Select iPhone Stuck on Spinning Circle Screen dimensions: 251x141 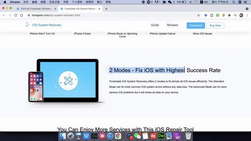pyautogui.click(x=122, y=35)
